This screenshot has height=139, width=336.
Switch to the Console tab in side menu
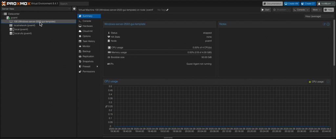(89, 21)
